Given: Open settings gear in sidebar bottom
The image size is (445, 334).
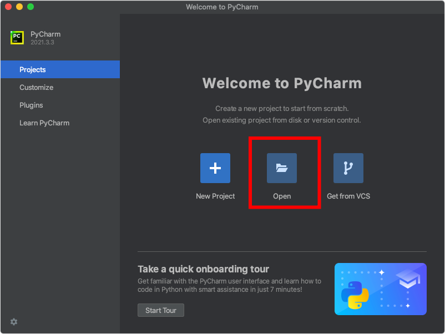Looking at the screenshot, I should [14, 321].
